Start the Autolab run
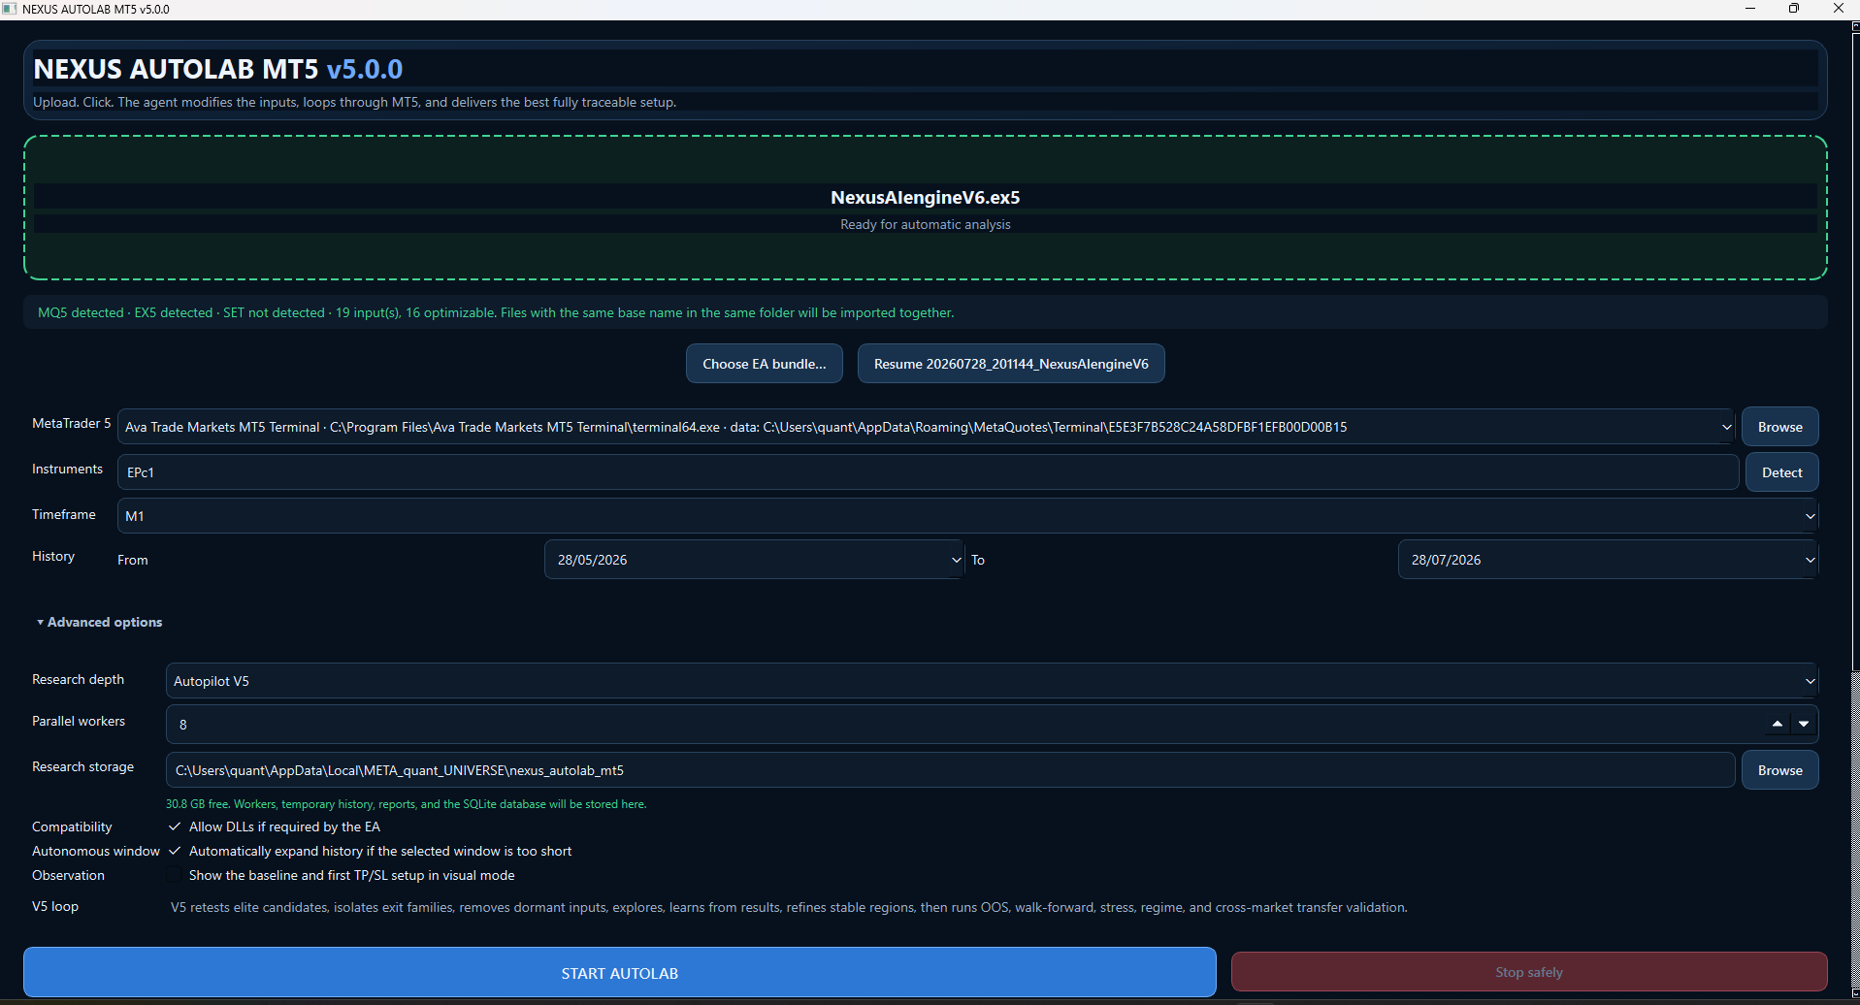This screenshot has height=1005, width=1860. tap(620, 973)
